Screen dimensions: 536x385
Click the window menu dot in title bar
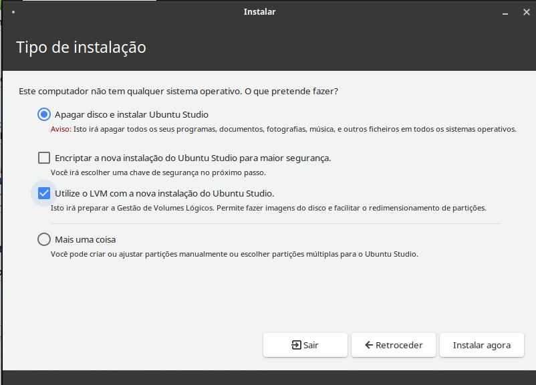[13, 12]
